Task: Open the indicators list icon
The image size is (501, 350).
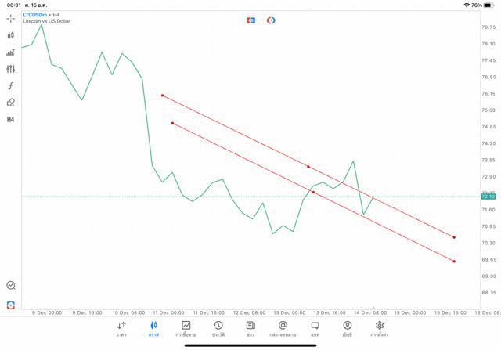Action: (11, 52)
